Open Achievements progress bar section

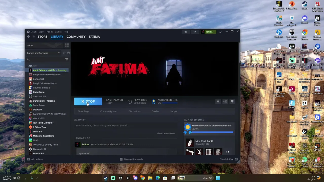165,101
